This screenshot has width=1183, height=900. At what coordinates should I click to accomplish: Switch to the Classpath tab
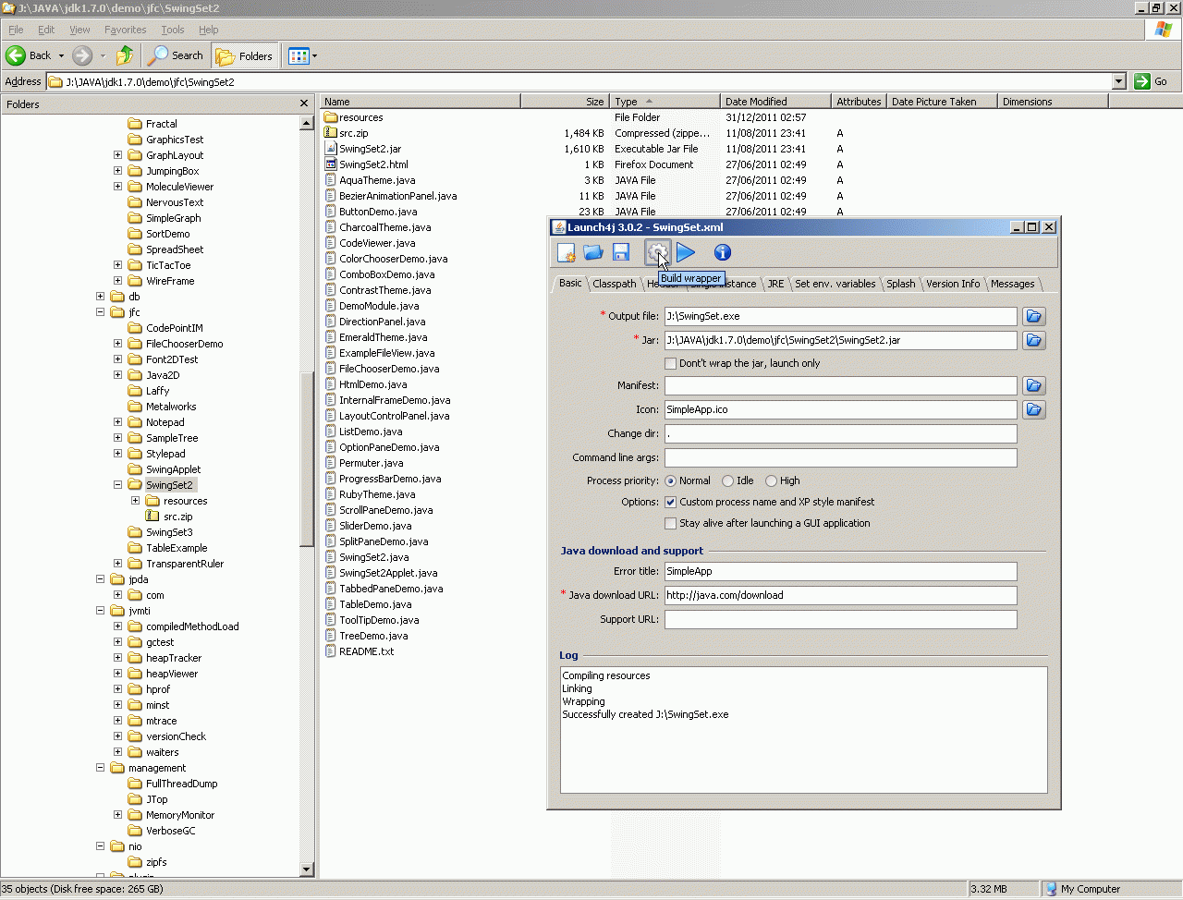615,284
